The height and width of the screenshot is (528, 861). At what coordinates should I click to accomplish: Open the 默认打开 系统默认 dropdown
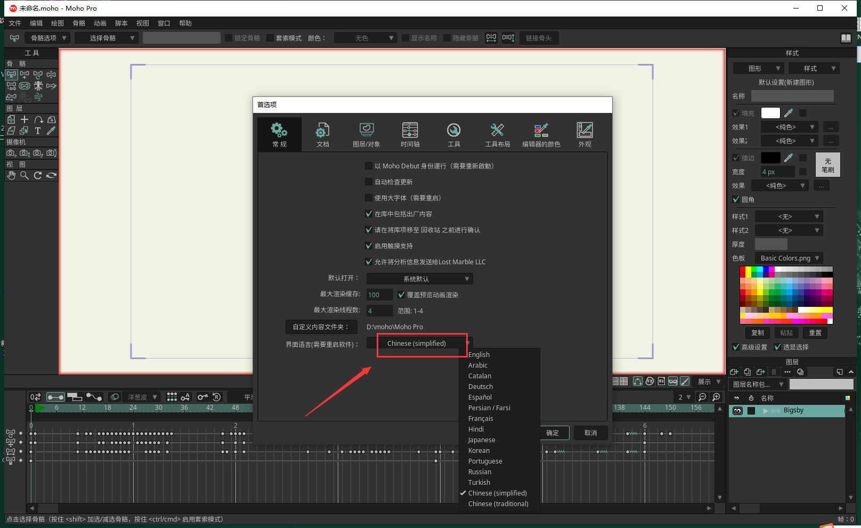[419, 279]
